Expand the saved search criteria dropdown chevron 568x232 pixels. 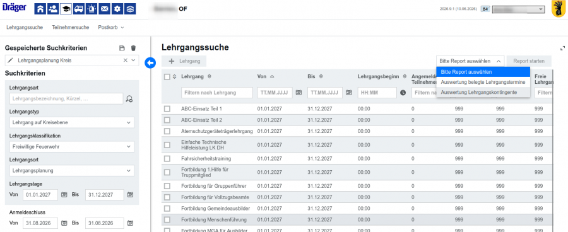coord(133,61)
